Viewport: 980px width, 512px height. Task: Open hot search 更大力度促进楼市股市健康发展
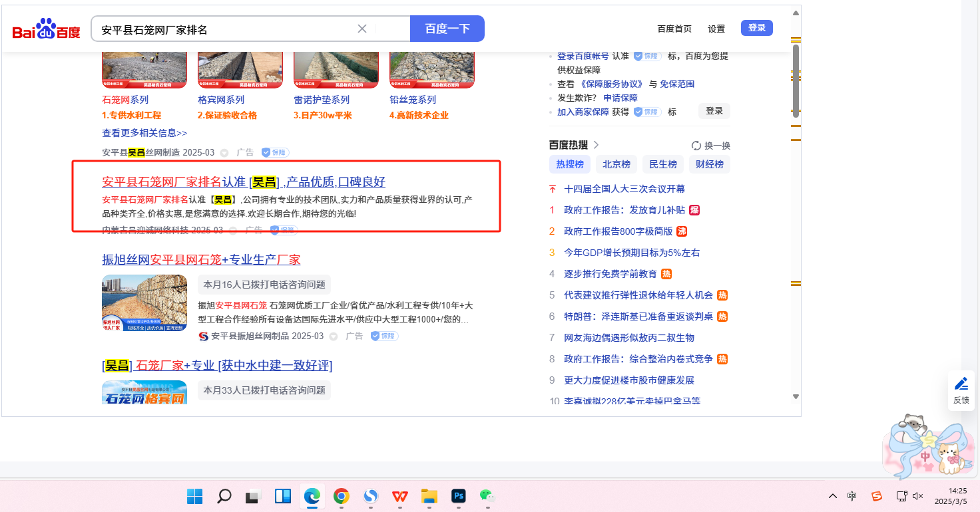click(x=629, y=380)
